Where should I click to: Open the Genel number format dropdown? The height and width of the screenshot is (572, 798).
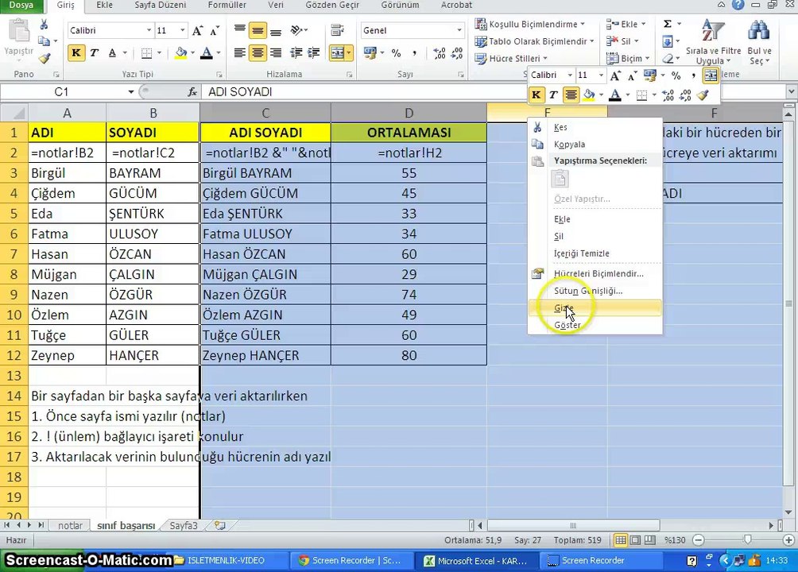click(x=459, y=30)
